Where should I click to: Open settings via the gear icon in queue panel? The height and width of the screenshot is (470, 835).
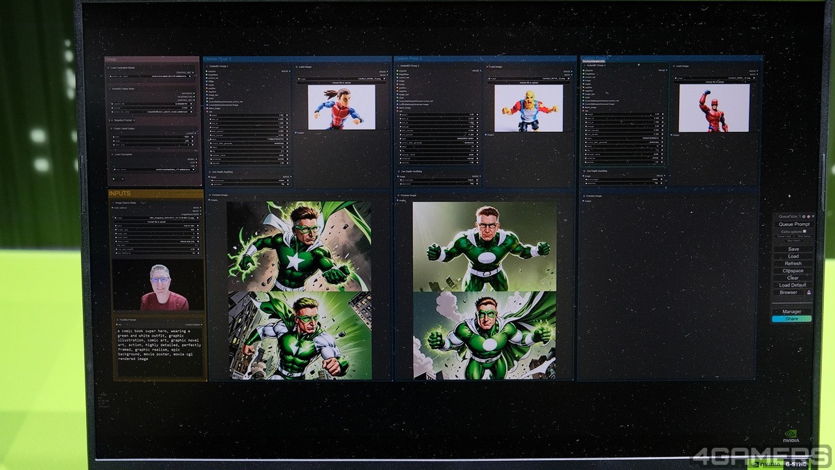pyautogui.click(x=804, y=216)
